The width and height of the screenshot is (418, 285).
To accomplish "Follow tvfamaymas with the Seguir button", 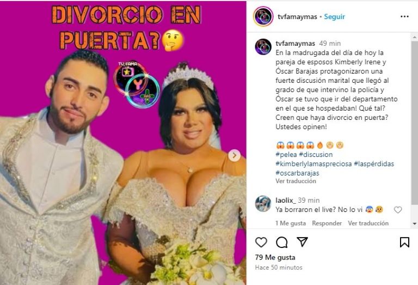I will pyautogui.click(x=334, y=16).
